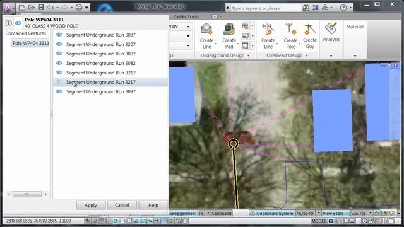This screenshot has width=404, height=227.
Task: Select the pole circle on the map
Action: pos(233,144)
